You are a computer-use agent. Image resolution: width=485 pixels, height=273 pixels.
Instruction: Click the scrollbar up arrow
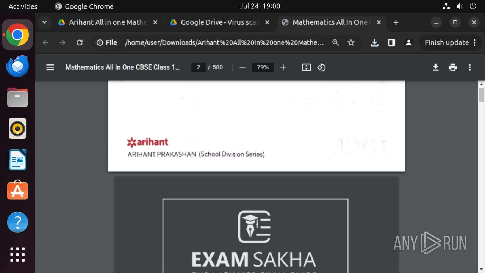click(482, 84)
